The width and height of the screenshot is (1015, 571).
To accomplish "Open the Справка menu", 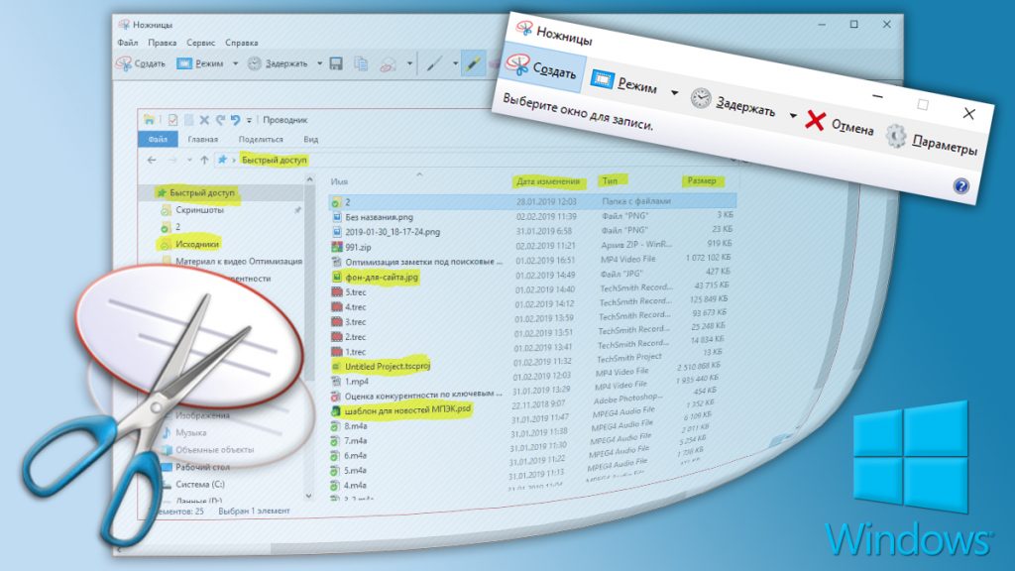I will tap(242, 43).
